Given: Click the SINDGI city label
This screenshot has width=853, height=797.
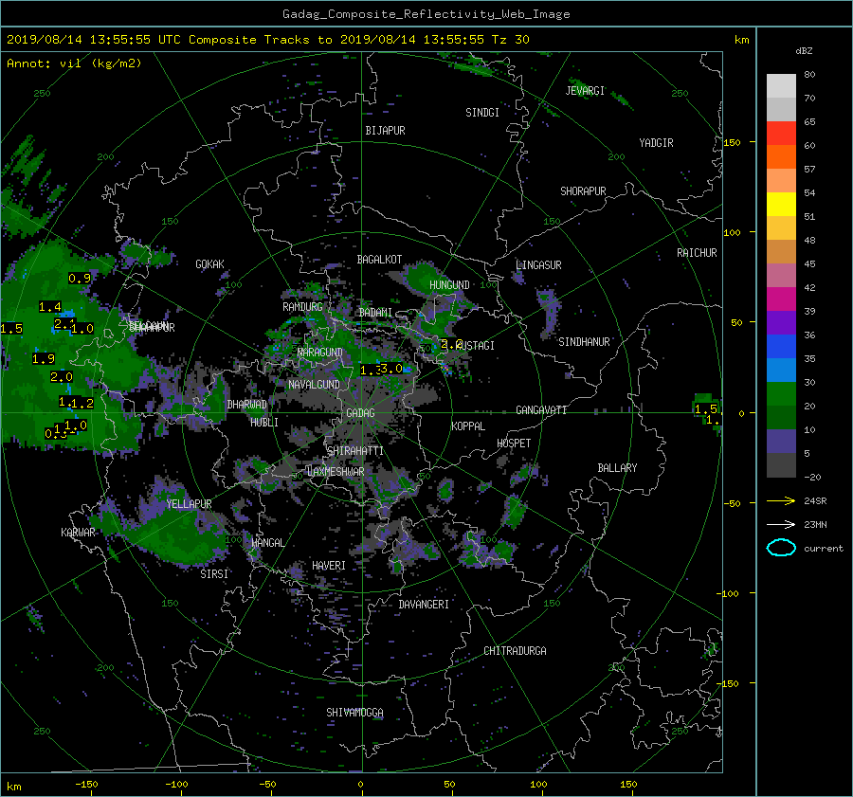Looking at the screenshot, I should (482, 113).
